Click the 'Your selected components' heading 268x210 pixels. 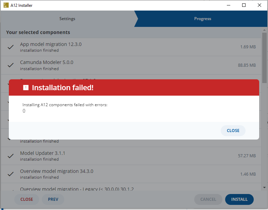[38, 32]
